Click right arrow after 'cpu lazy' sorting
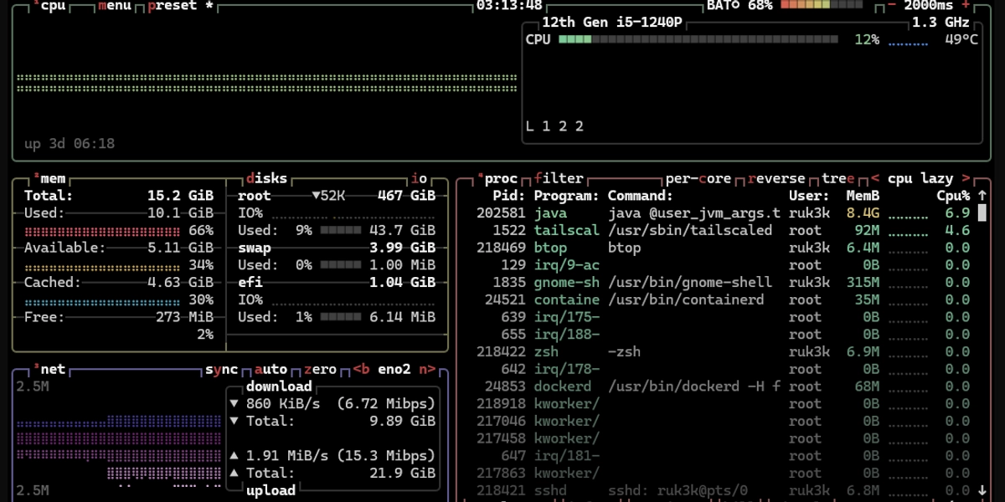Image resolution: width=1005 pixels, height=502 pixels. click(x=965, y=178)
